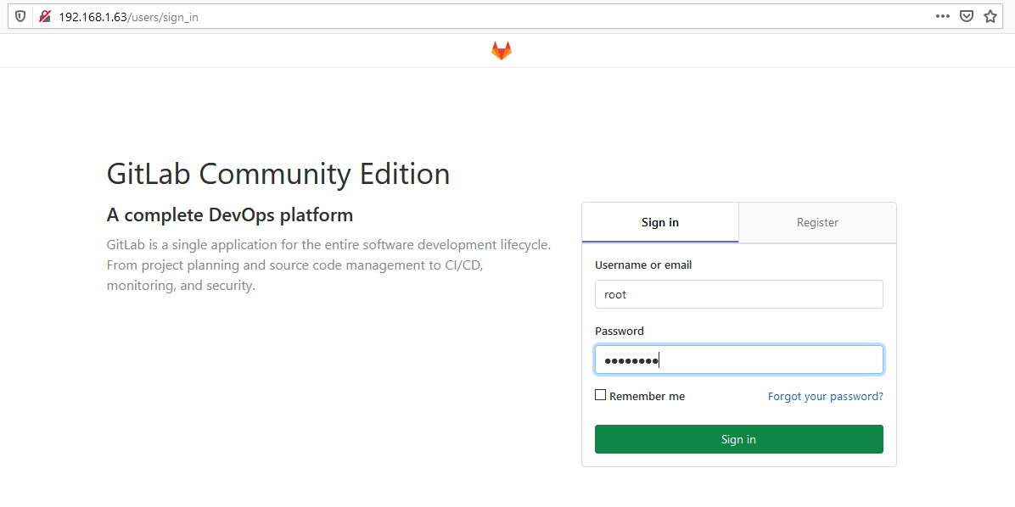Enable the Remember me checkbox
Image resolution: width=1015 pixels, height=507 pixels.
[x=600, y=394]
